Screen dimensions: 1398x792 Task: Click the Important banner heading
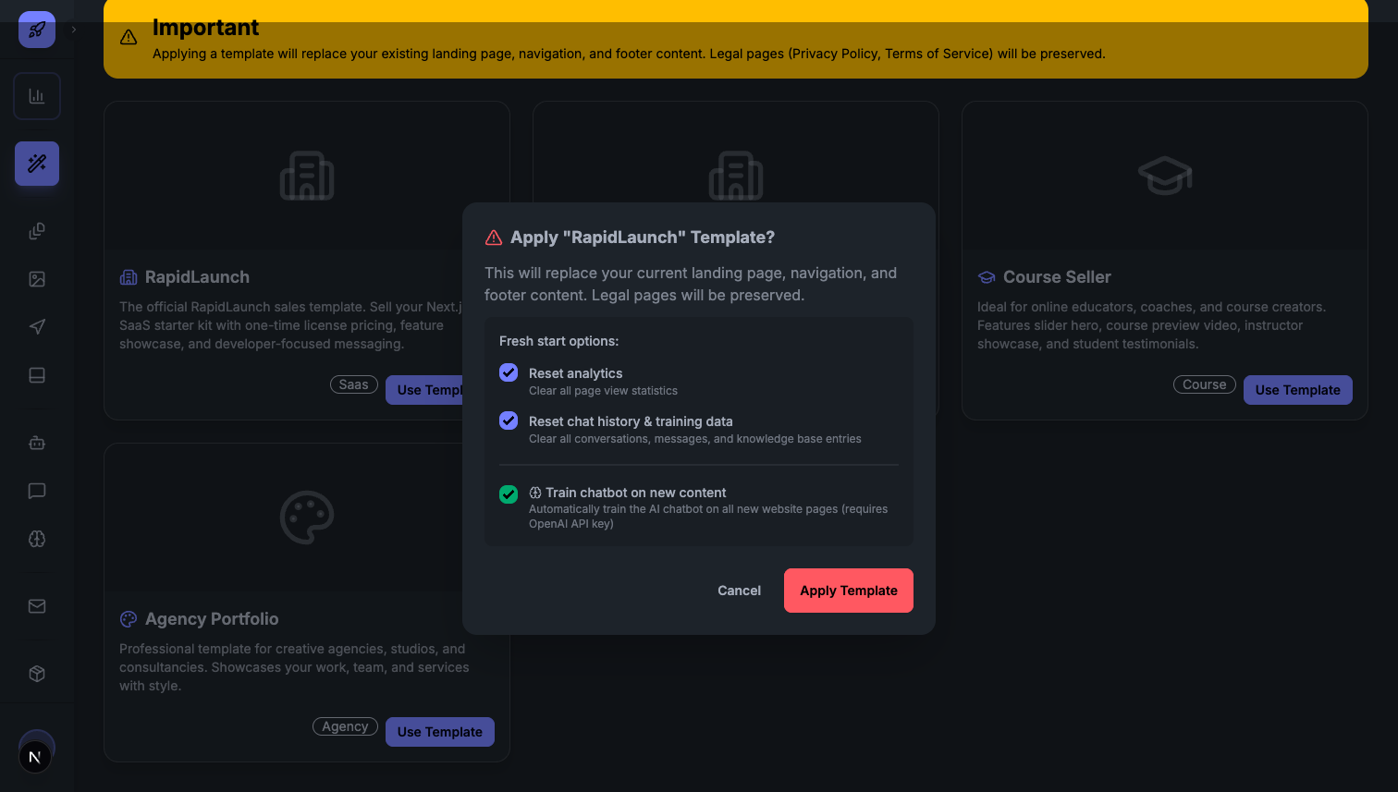tap(205, 28)
